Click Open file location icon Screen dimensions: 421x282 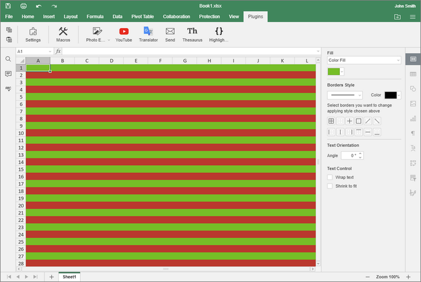click(x=398, y=17)
